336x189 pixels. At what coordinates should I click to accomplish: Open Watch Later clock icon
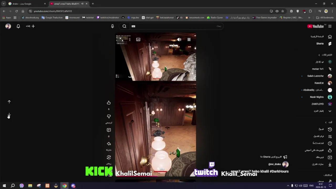click(330, 143)
